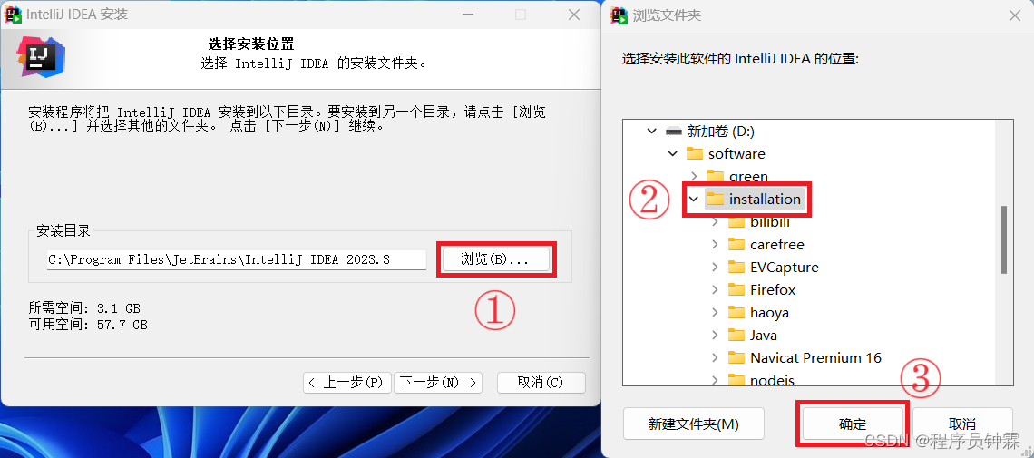Expand the Firefox folder
1034x458 pixels.
[715, 289]
